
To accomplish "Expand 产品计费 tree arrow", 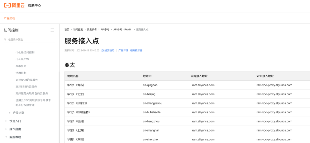I will pyautogui.click(x=10, y=113).
